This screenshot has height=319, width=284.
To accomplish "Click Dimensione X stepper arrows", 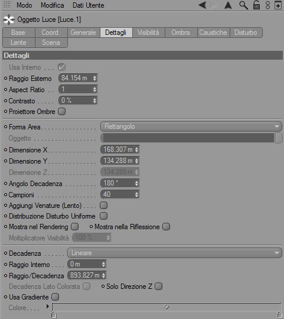I will pyautogui.click(x=136, y=149).
